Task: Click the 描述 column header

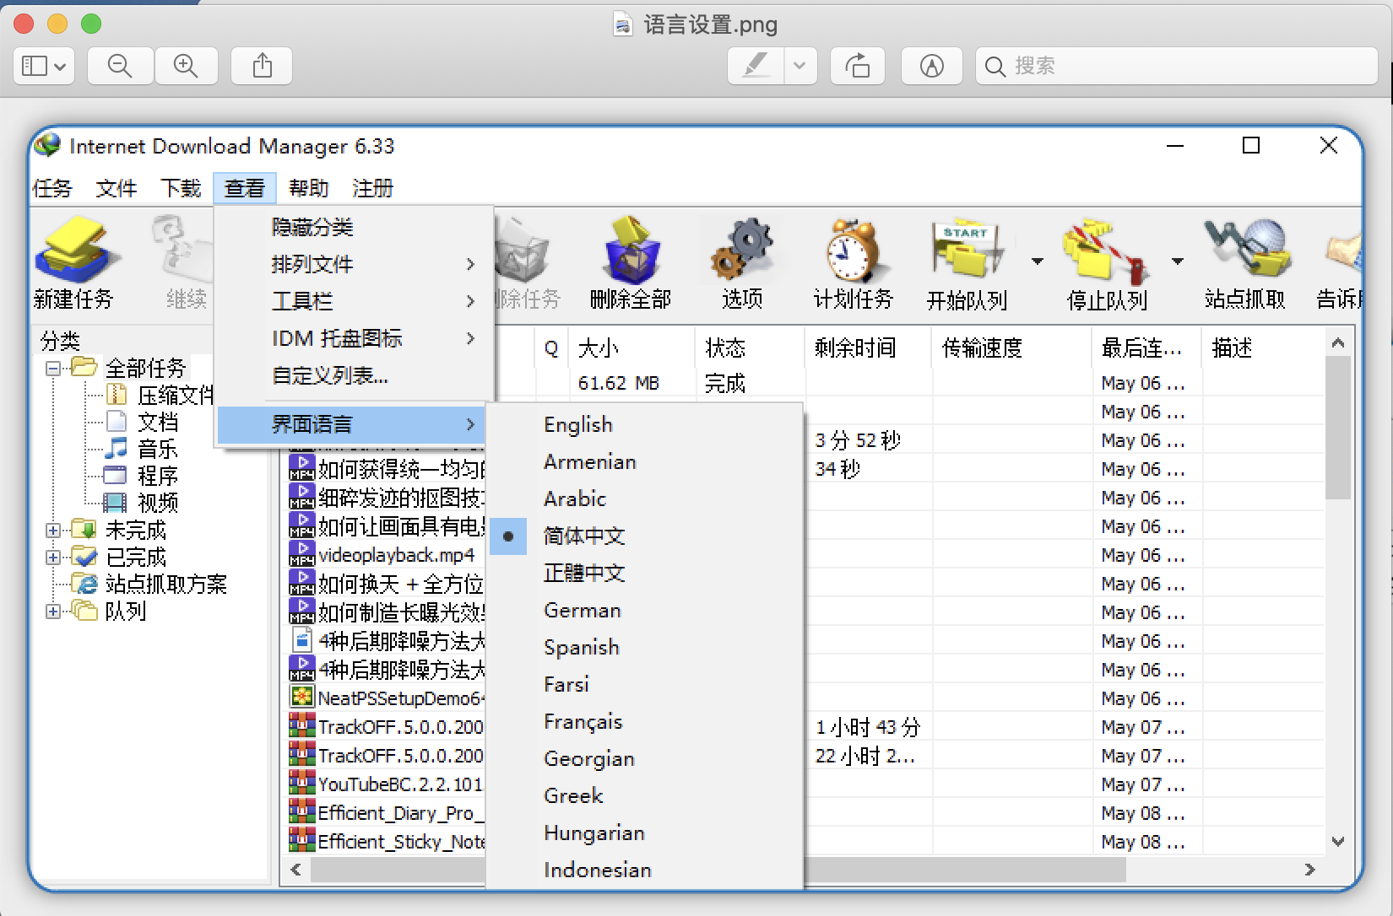Action: click(x=1261, y=348)
